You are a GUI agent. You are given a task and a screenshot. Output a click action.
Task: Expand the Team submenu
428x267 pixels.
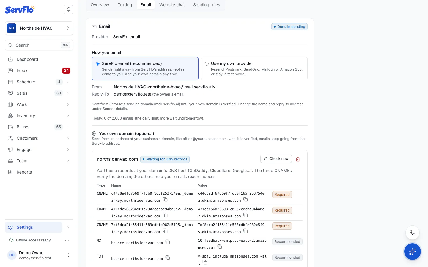pyautogui.click(x=68, y=161)
